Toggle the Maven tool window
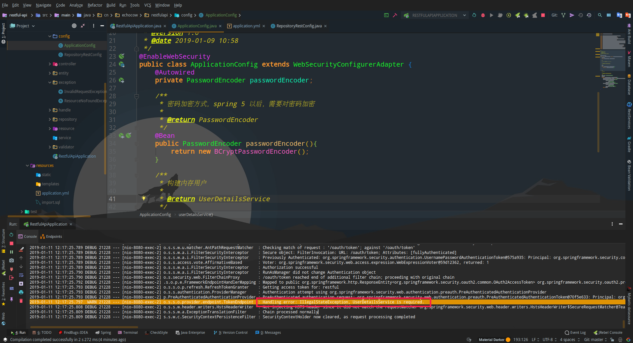The height and width of the screenshot is (343, 633). coord(629,59)
